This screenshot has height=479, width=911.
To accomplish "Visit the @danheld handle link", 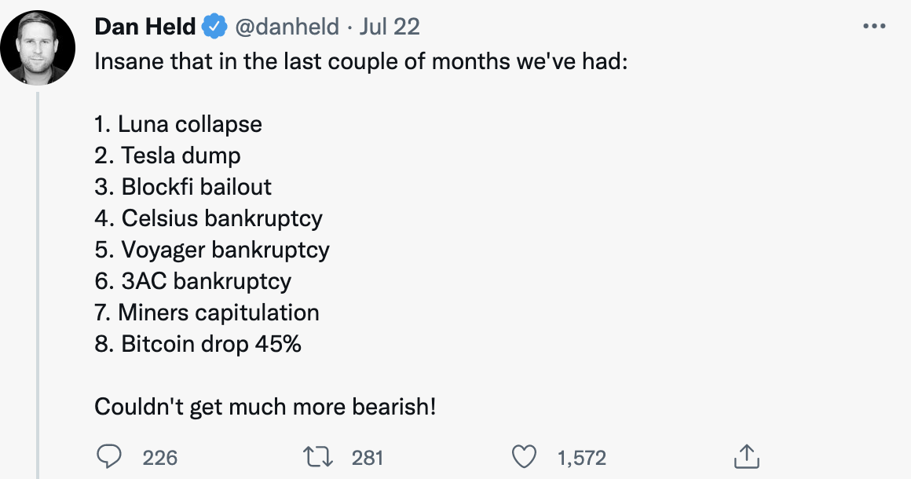I will coord(287,27).
